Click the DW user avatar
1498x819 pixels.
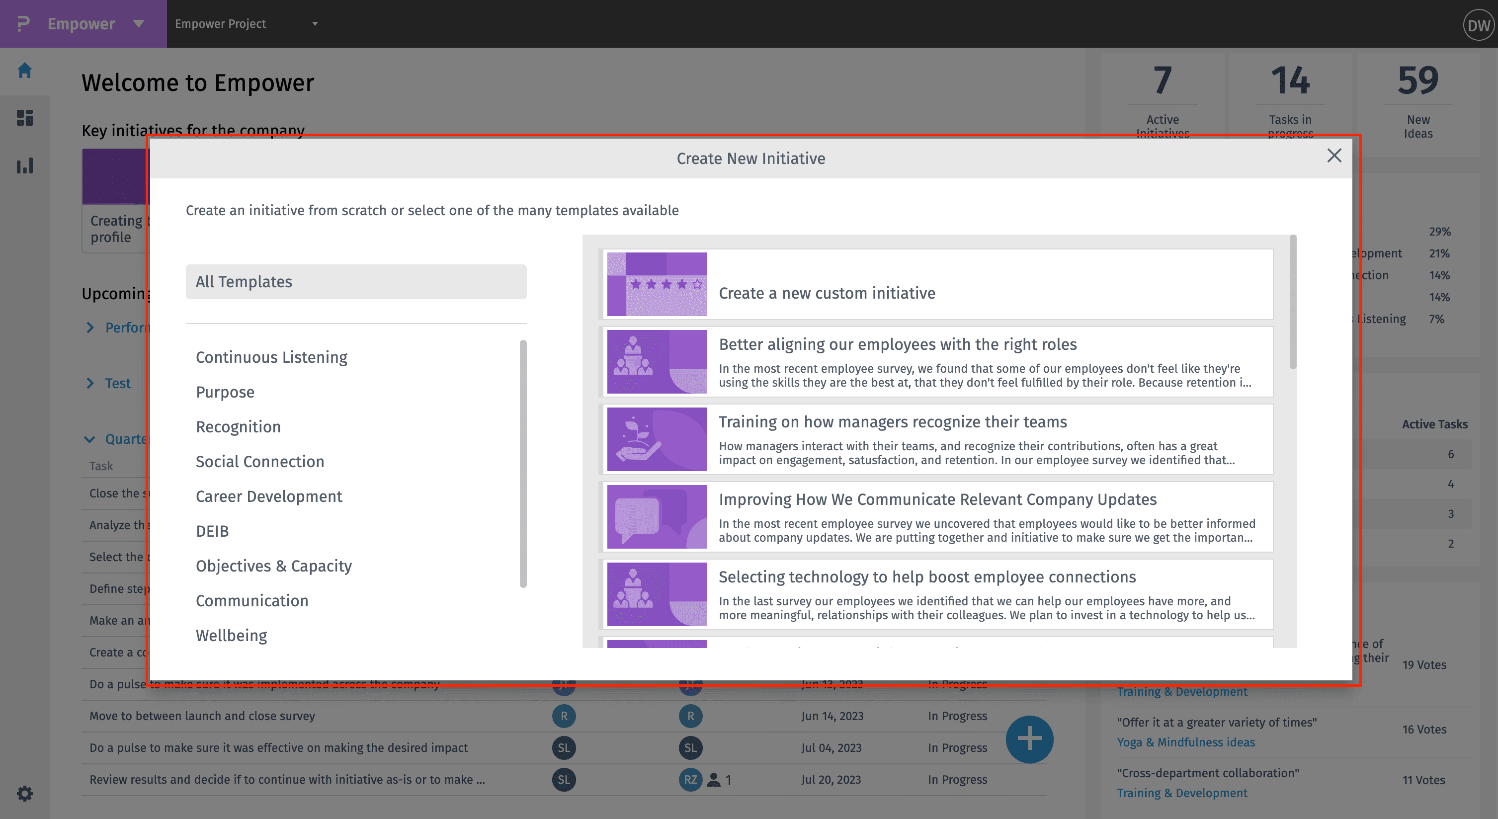point(1478,25)
